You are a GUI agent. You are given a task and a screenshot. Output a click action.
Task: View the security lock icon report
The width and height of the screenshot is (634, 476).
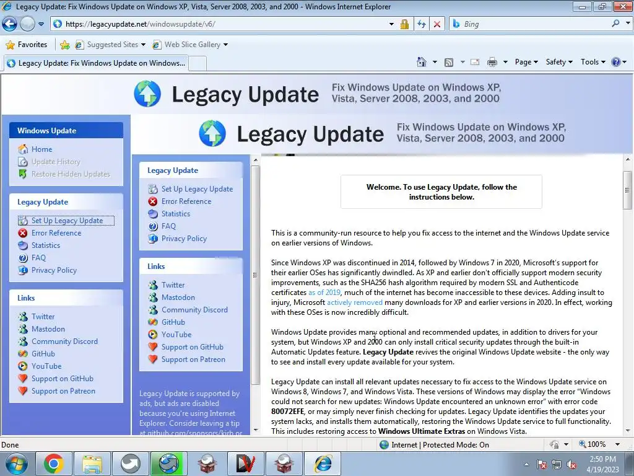pos(404,24)
